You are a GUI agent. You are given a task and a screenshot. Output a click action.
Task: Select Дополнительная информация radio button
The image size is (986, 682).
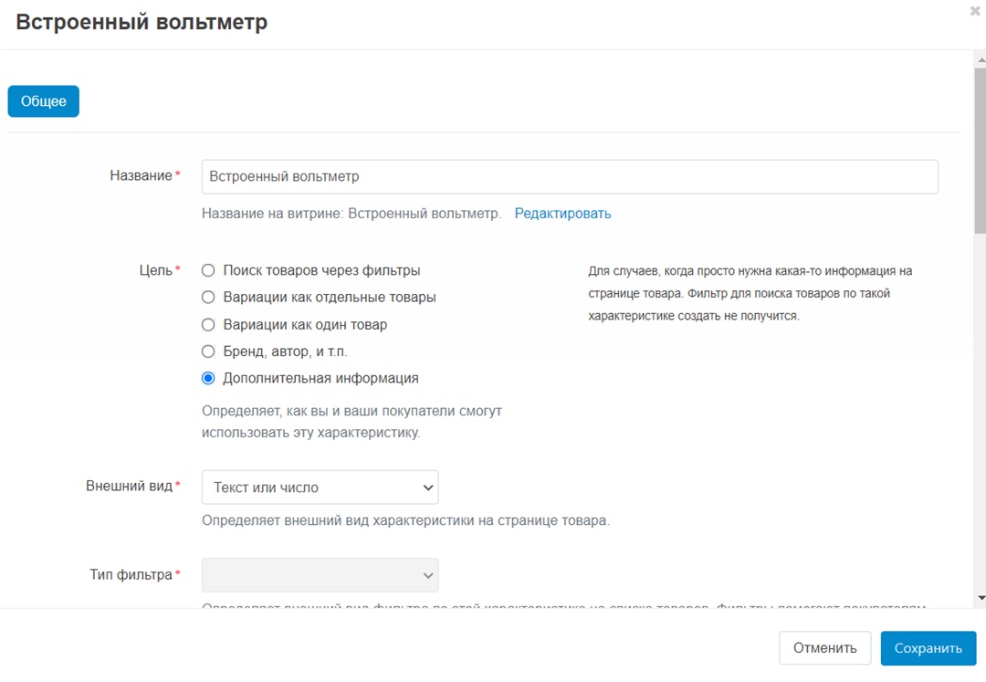pyautogui.click(x=208, y=378)
